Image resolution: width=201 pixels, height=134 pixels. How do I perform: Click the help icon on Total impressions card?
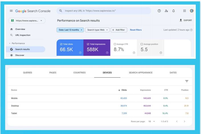(107, 53)
